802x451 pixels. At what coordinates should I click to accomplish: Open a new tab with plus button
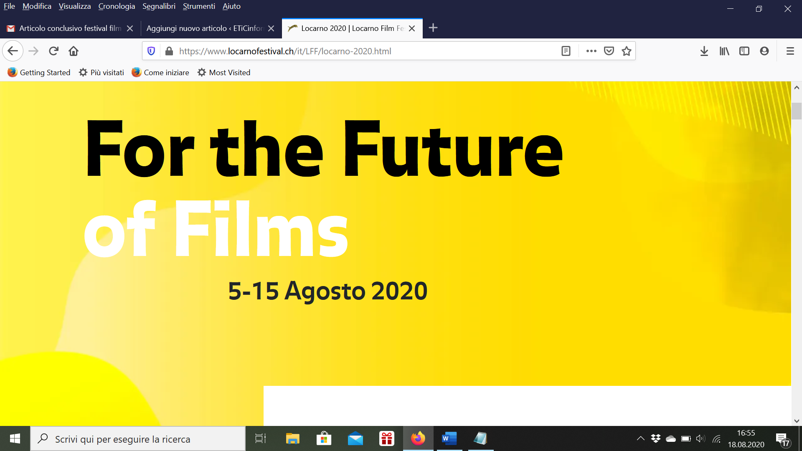(x=433, y=28)
